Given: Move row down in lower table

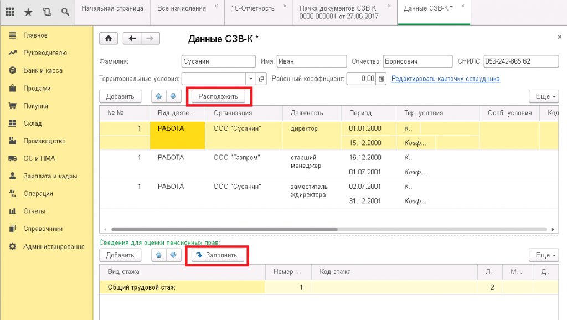Looking at the screenshot, I should point(174,255).
